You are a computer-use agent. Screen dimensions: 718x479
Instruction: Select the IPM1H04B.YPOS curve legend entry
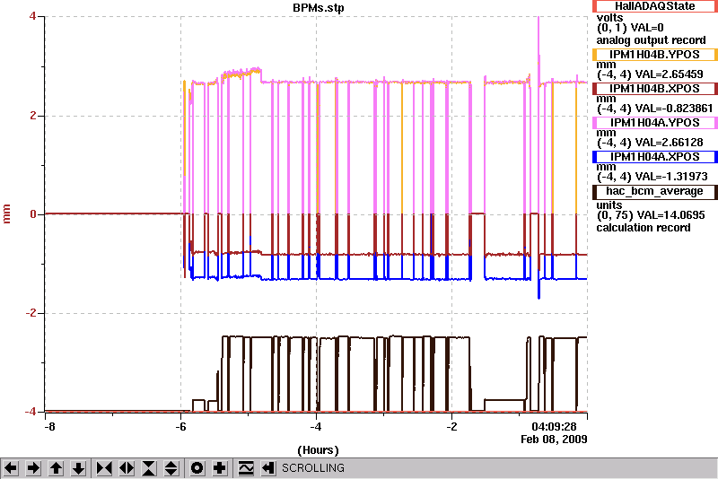tap(655, 55)
